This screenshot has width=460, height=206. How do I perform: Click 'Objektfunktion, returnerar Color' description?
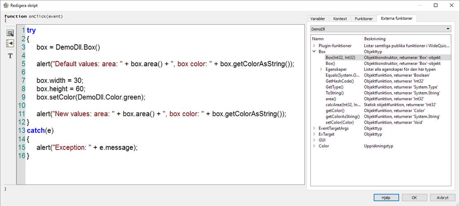[x=394, y=111]
